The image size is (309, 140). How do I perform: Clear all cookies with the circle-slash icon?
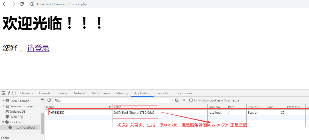tap(177, 100)
